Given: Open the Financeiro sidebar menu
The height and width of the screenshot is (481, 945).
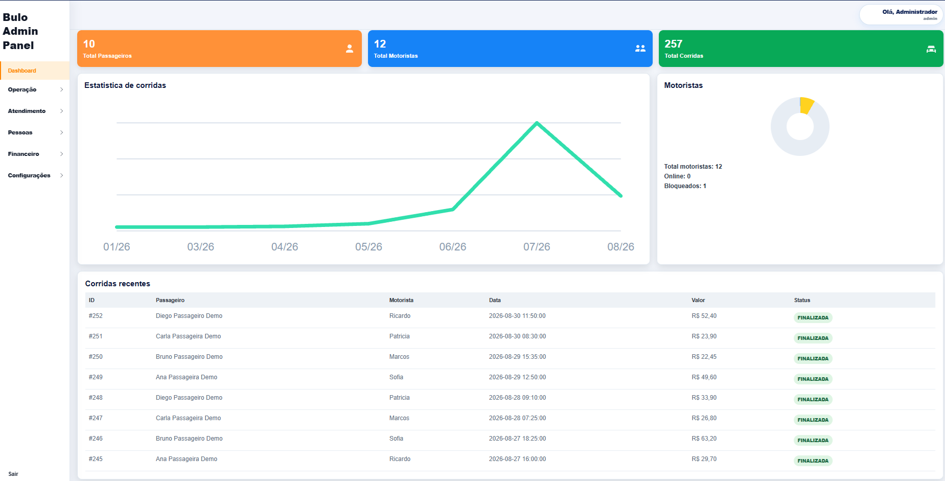Looking at the screenshot, I should [35, 154].
